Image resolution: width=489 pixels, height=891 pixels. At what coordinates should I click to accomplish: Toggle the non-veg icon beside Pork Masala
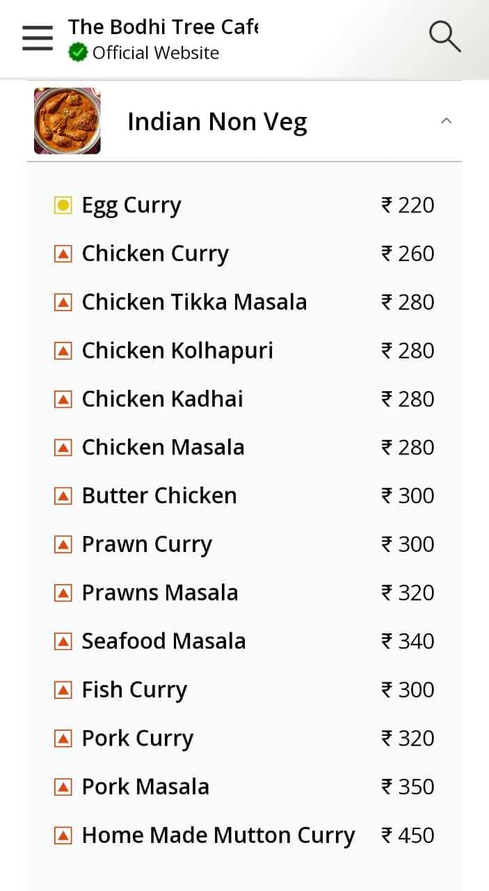coord(63,786)
